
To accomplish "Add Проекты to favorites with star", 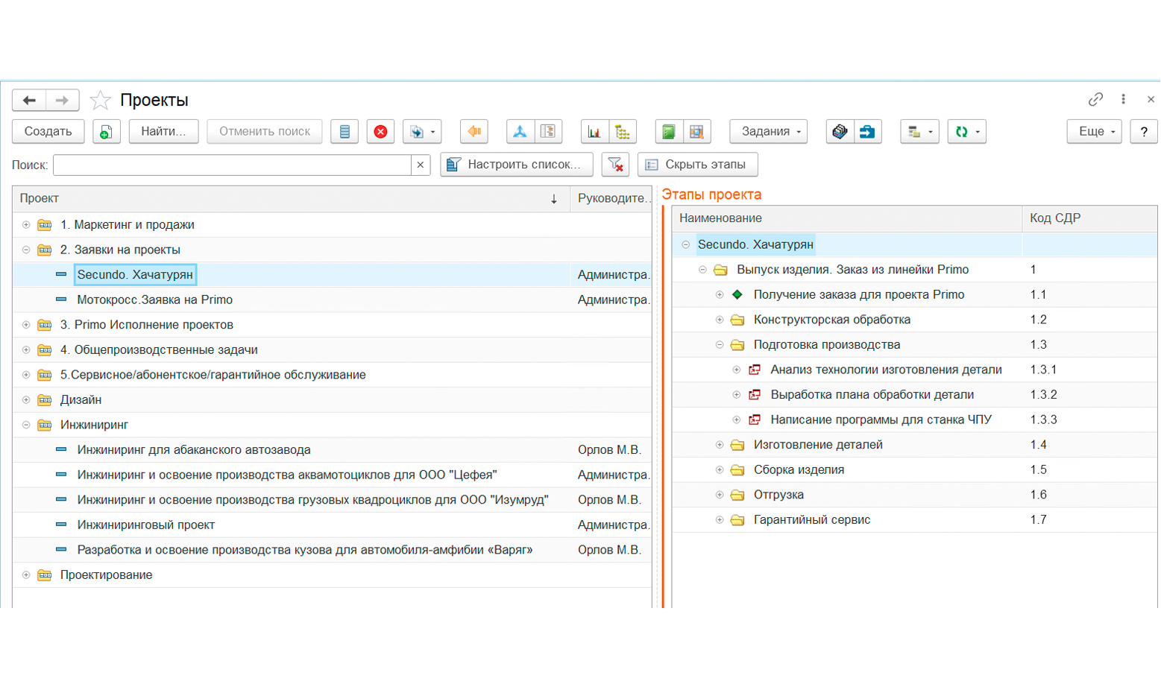I will [100, 100].
